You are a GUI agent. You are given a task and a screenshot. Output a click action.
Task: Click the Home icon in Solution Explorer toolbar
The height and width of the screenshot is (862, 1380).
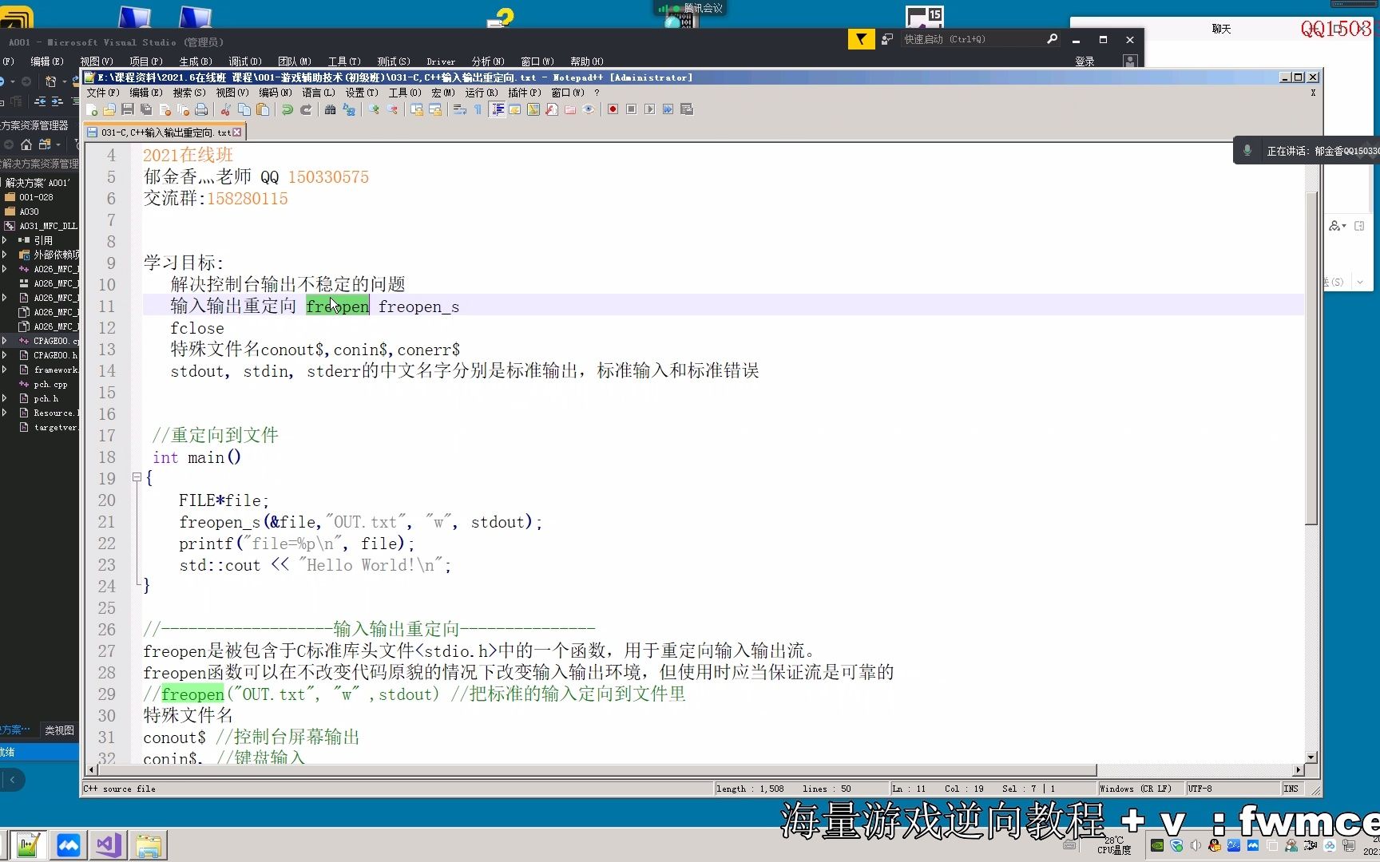(x=26, y=144)
